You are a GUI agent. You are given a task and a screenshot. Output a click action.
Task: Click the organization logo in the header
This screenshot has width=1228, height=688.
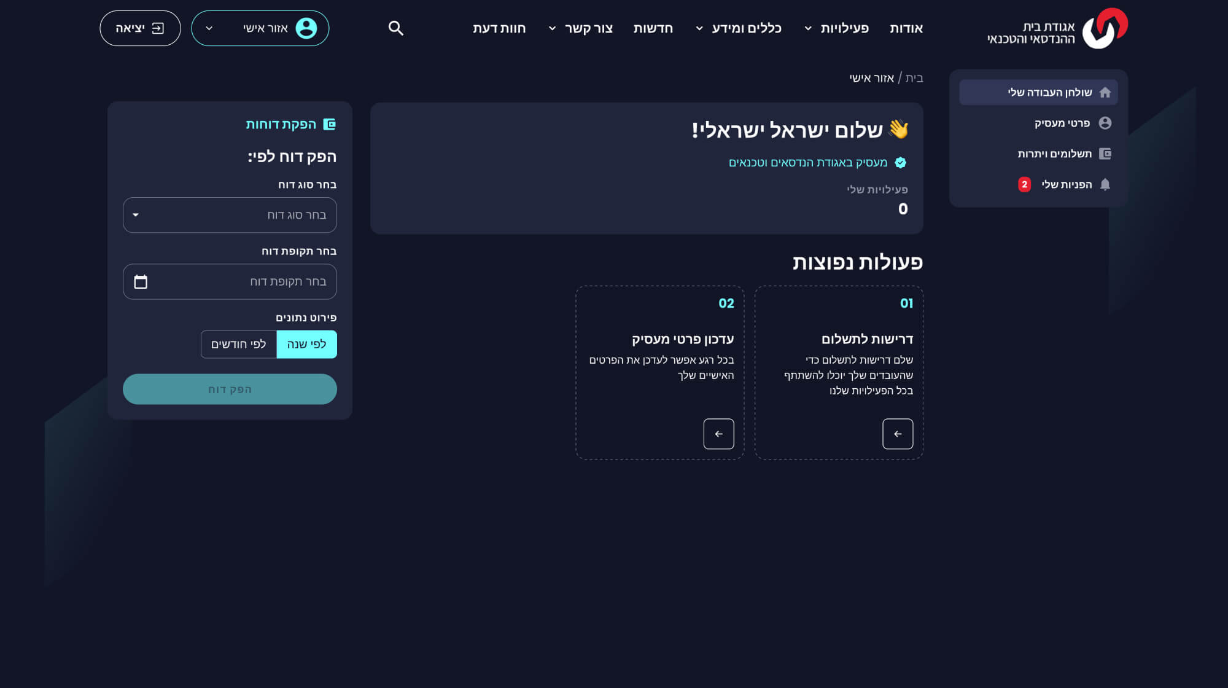1104,28
